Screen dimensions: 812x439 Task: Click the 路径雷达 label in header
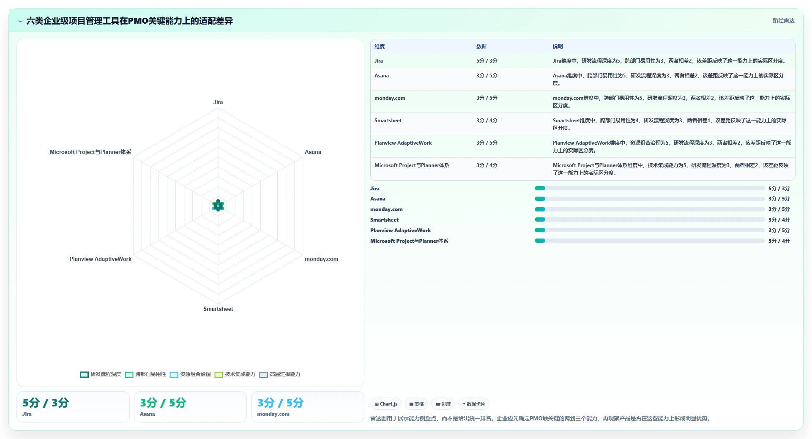(783, 20)
